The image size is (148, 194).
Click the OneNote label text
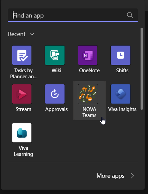tap(89, 71)
